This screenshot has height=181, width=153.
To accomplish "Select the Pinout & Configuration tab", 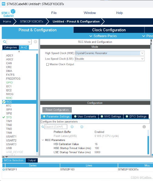I will (37, 30).
